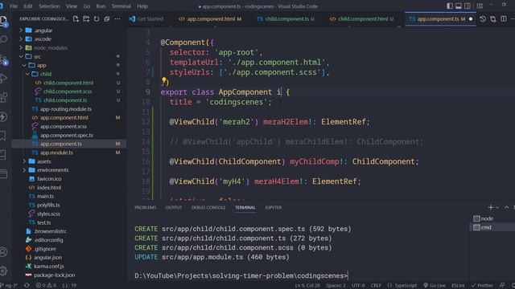Open terminal launch profile dropdown arrow

point(497,207)
